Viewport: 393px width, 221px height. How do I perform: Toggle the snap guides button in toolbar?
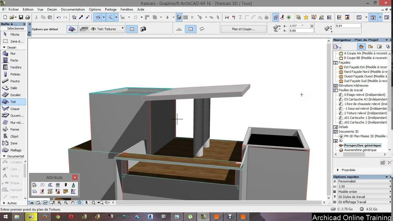pyautogui.click(x=111, y=17)
